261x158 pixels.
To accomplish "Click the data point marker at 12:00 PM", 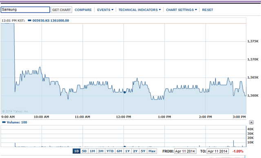I will 124,92.
